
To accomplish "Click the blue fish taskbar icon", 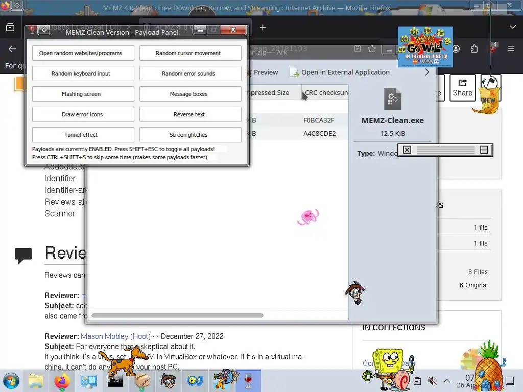I will tap(195, 381).
